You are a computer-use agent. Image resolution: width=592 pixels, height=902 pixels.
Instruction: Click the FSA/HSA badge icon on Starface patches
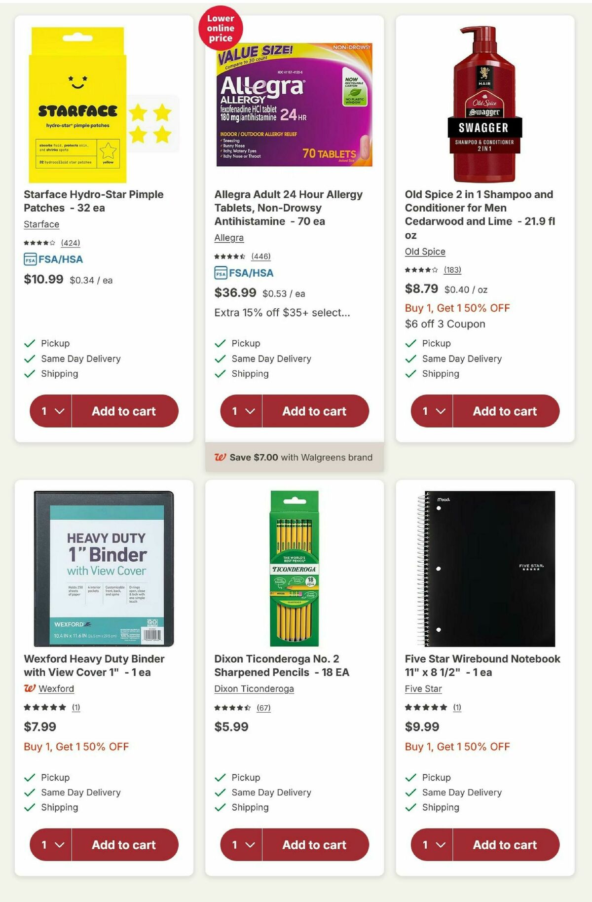tap(31, 259)
